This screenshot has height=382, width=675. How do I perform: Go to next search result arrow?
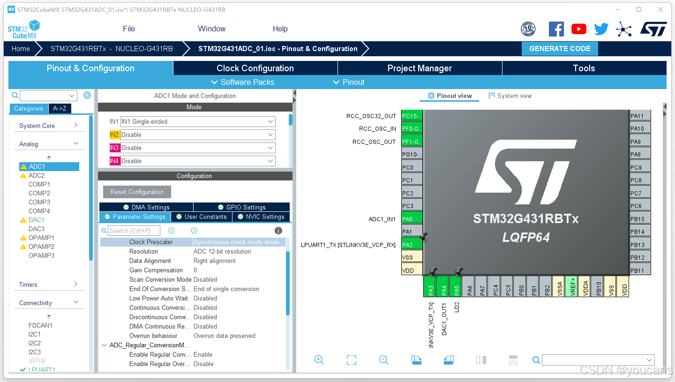pos(194,231)
